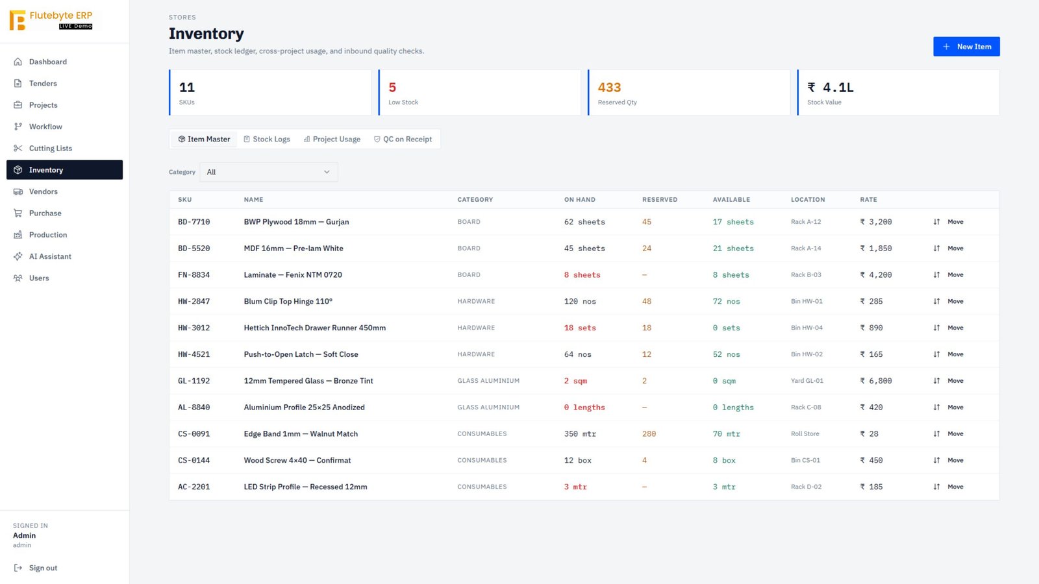Image resolution: width=1039 pixels, height=584 pixels.
Task: Click the Flutebyte ERP logo
Action: pyautogui.click(x=51, y=20)
